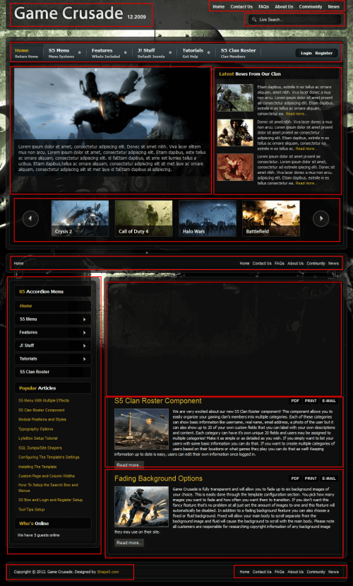The width and height of the screenshot is (353, 586).
Task: Open FAQs in the breadcrumb bar menu
Action: pos(280,264)
